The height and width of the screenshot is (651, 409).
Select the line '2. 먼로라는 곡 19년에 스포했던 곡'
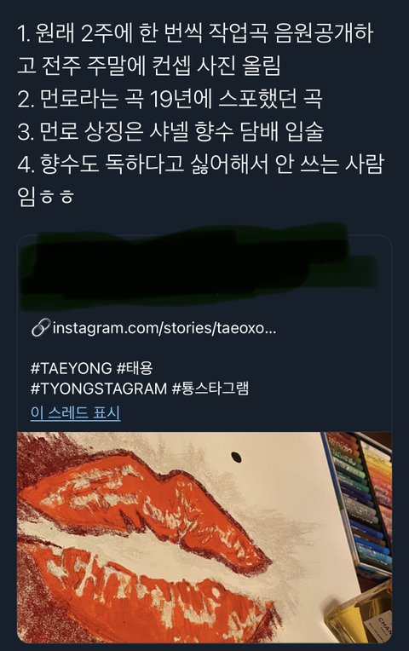click(170, 98)
